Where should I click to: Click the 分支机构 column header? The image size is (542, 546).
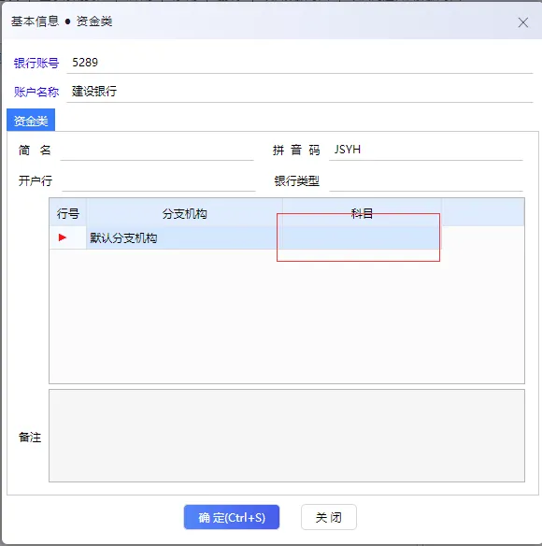(184, 213)
